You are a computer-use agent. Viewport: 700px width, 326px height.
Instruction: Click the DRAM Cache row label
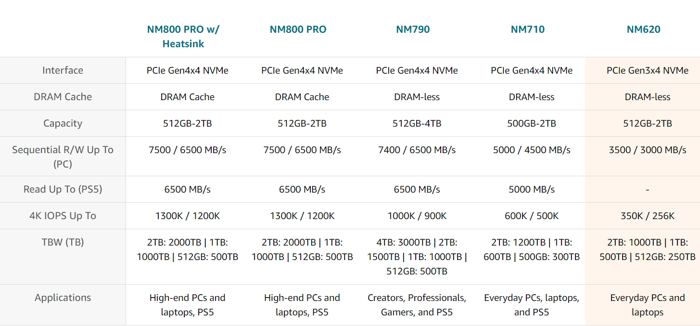(x=63, y=97)
